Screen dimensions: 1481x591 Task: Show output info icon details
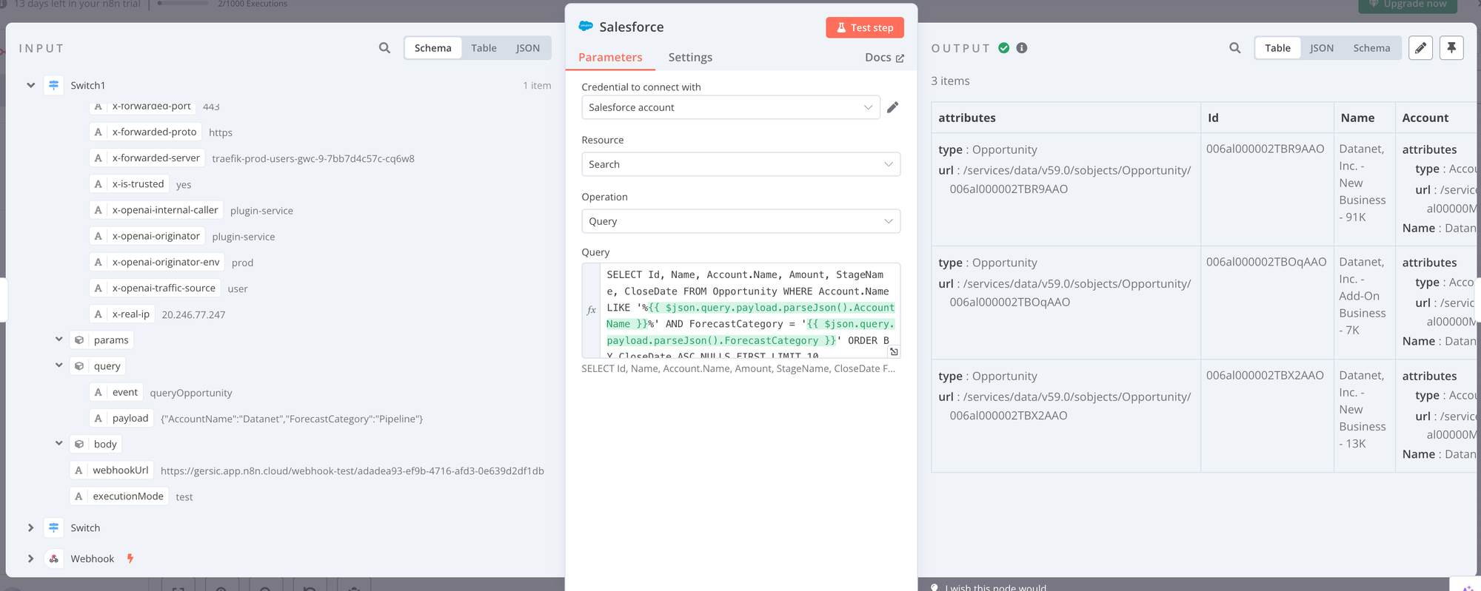click(1022, 48)
